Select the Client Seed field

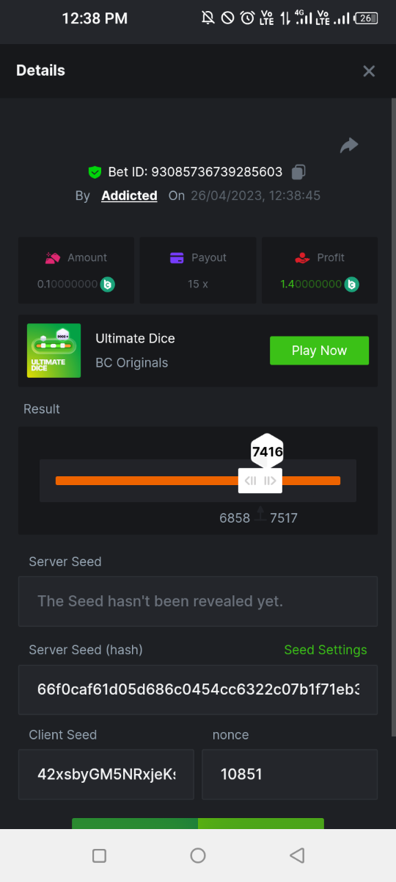pyautogui.click(x=106, y=774)
